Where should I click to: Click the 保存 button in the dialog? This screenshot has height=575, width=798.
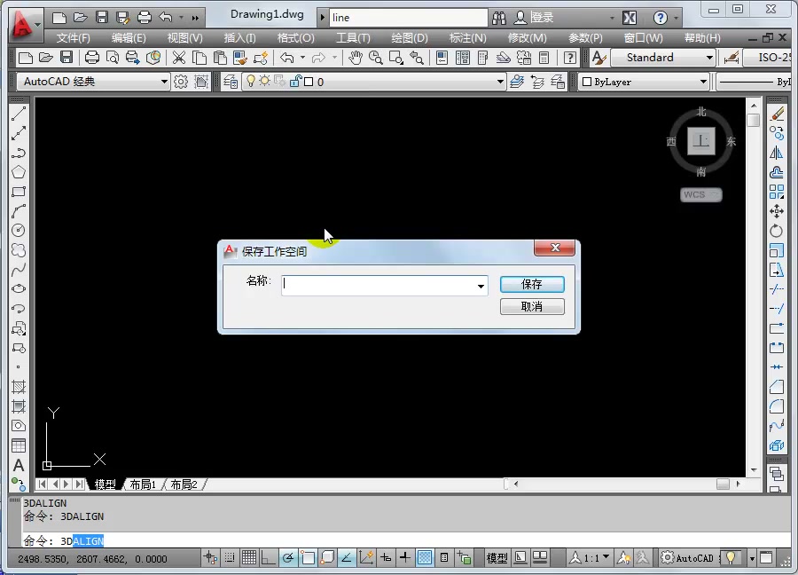click(531, 284)
